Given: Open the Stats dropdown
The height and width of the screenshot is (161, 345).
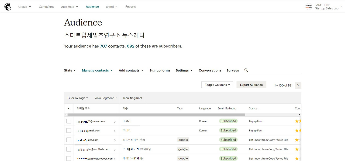Looking at the screenshot, I should [70, 70].
